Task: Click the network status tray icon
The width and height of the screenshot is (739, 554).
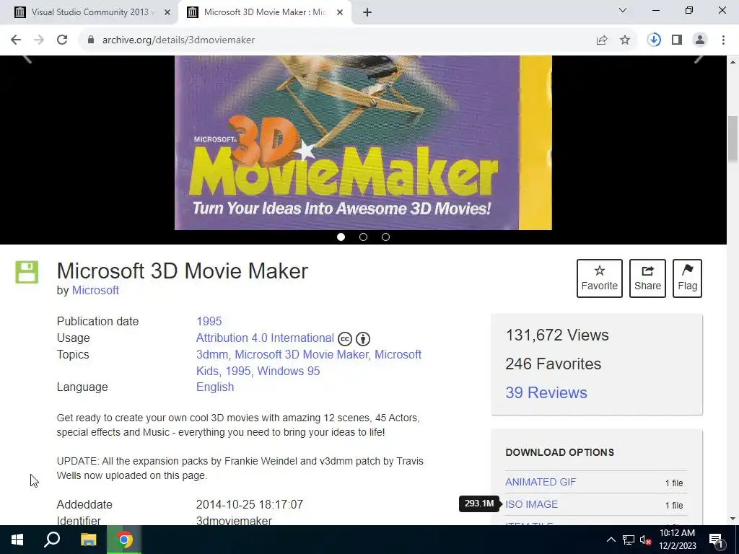Action: tap(629, 540)
